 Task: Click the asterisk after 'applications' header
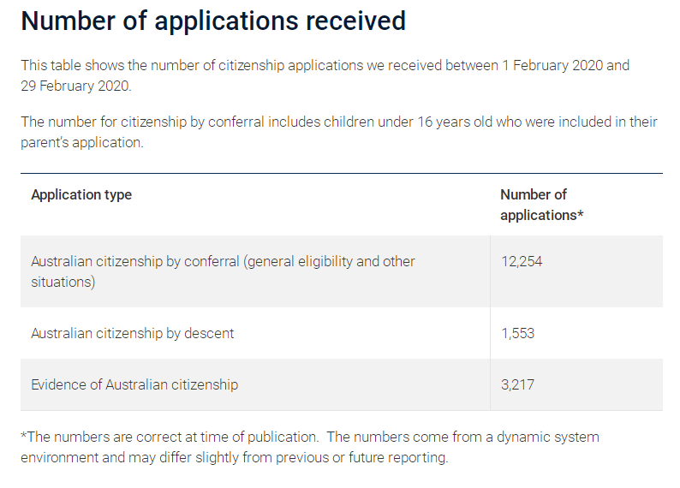(x=581, y=214)
